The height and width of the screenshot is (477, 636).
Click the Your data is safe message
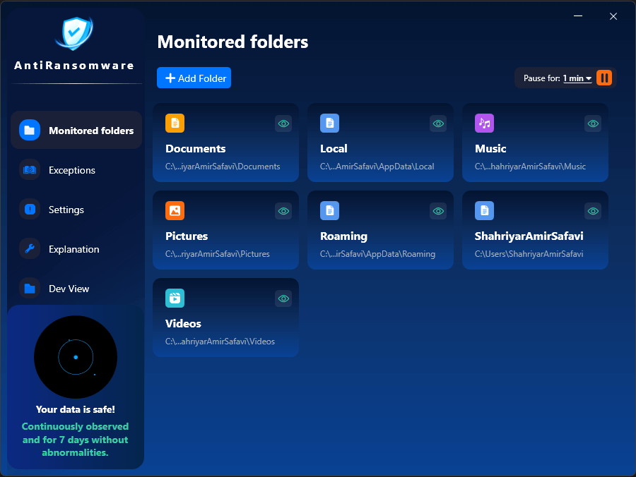click(x=76, y=409)
